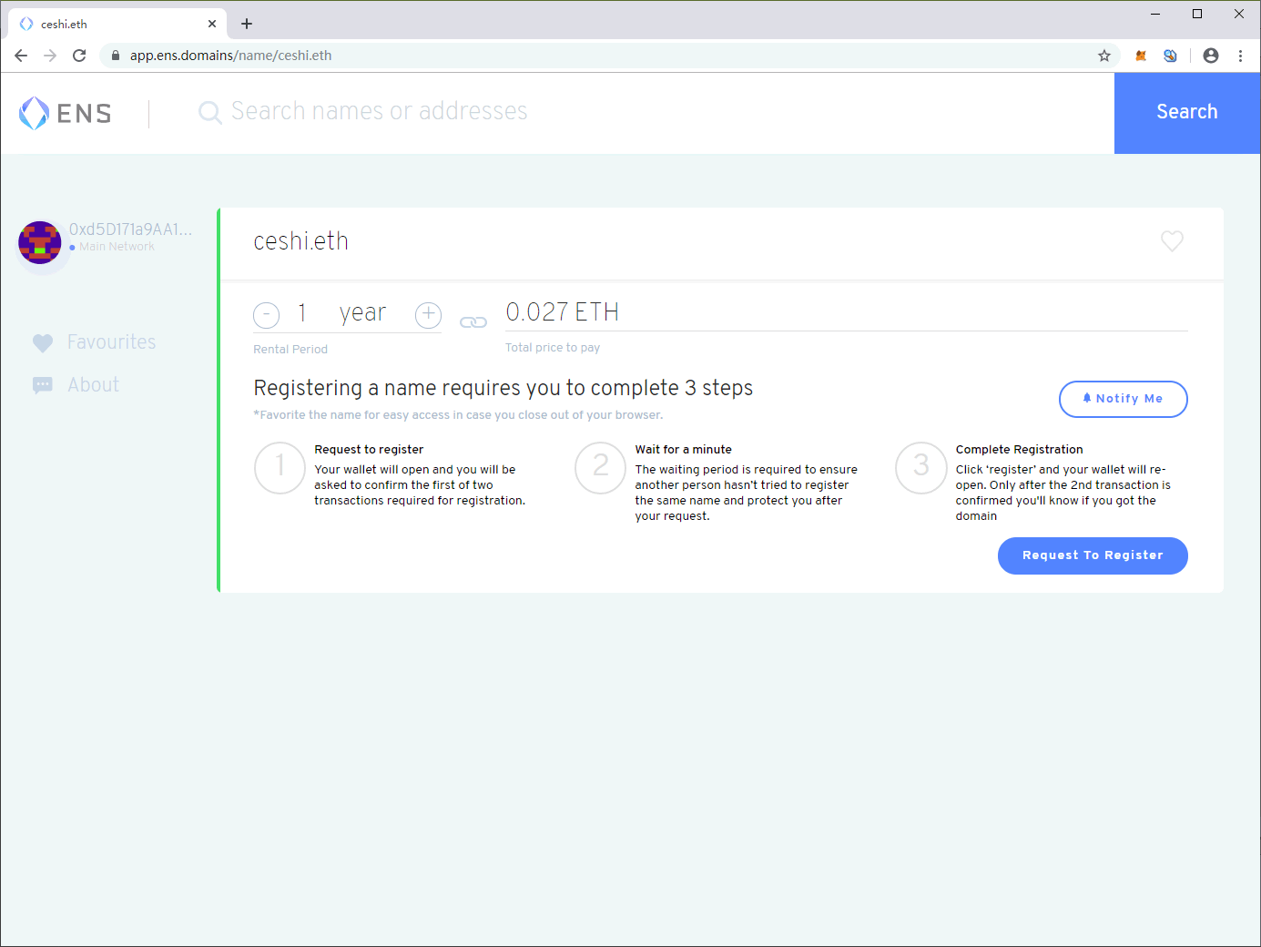Open the MetaMask fox extension
The image size is (1261, 947).
point(1141,56)
